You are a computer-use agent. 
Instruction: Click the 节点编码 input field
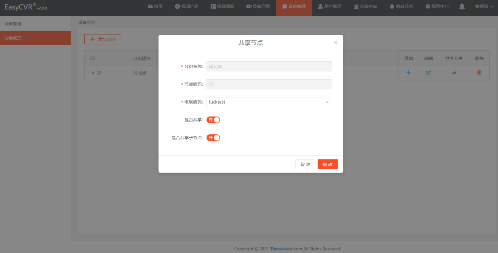click(x=269, y=84)
